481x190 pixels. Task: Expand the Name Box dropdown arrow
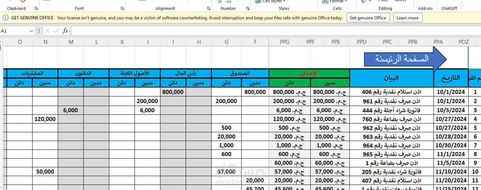click(x=31, y=31)
